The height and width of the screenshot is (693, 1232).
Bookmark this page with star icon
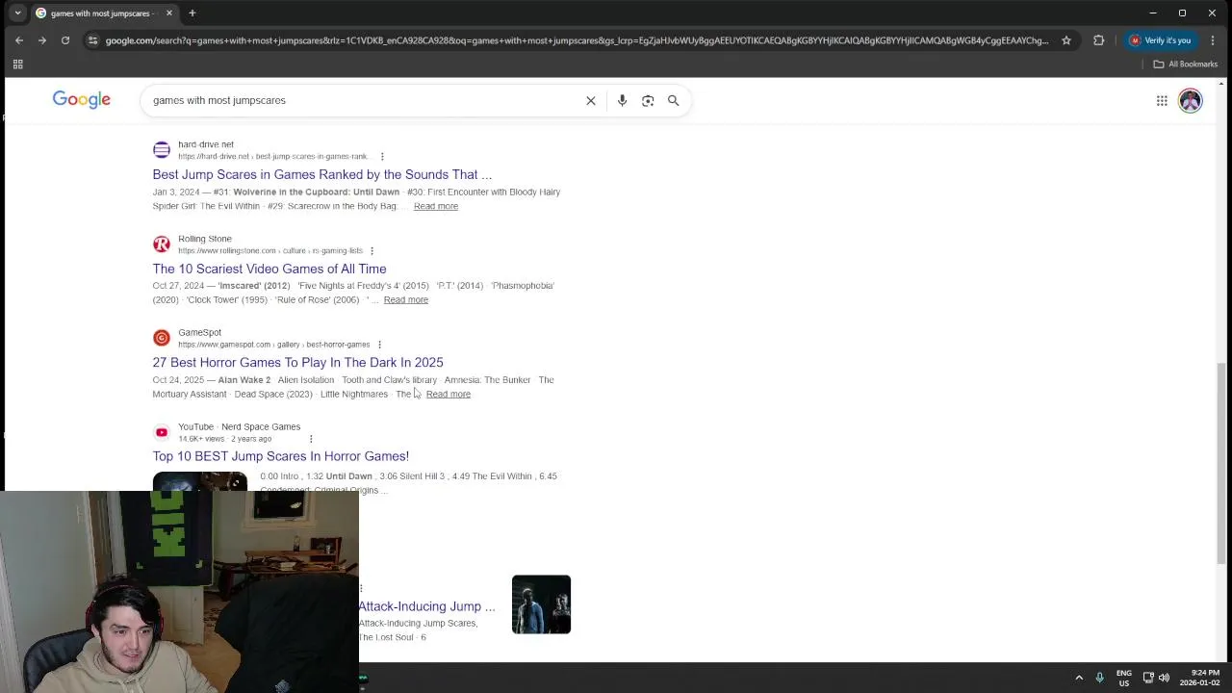[1066, 40]
